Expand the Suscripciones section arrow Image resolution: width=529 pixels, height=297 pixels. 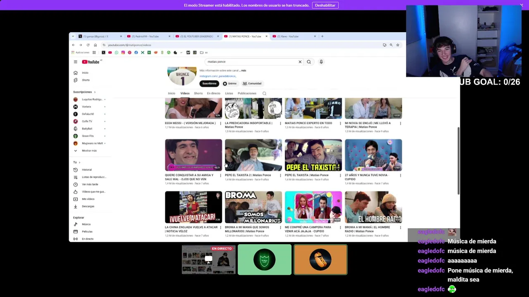(95, 92)
